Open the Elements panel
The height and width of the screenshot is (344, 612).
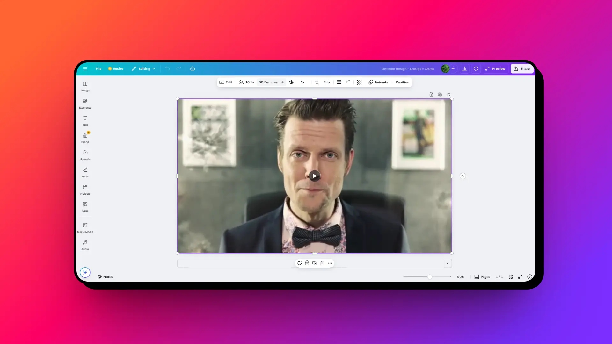click(85, 104)
